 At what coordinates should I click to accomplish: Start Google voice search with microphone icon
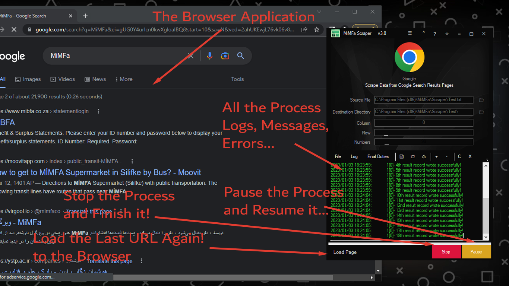coord(210,56)
